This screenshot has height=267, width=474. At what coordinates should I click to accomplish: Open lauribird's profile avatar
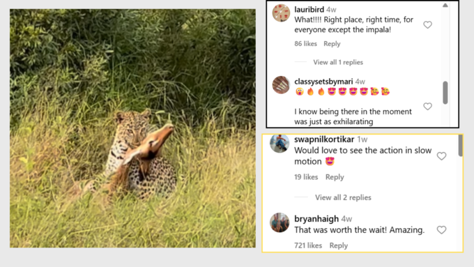point(281,13)
